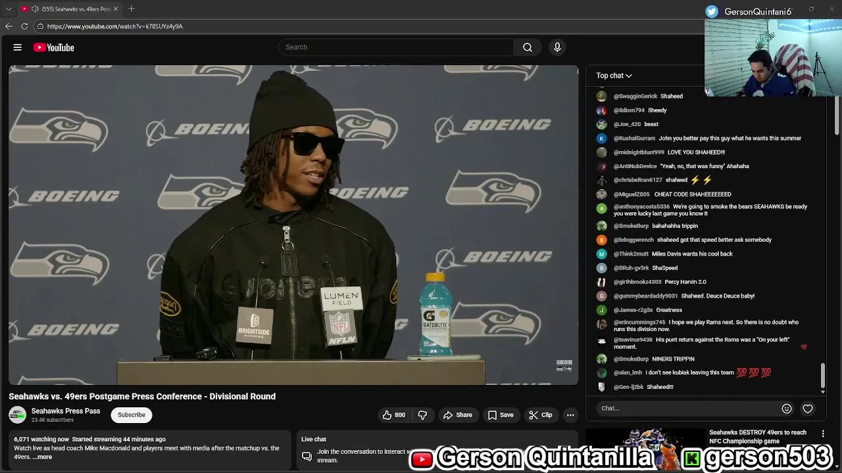The width and height of the screenshot is (842, 473).
Task: Subscribe to Seahawks Press Pass
Action: [132, 415]
